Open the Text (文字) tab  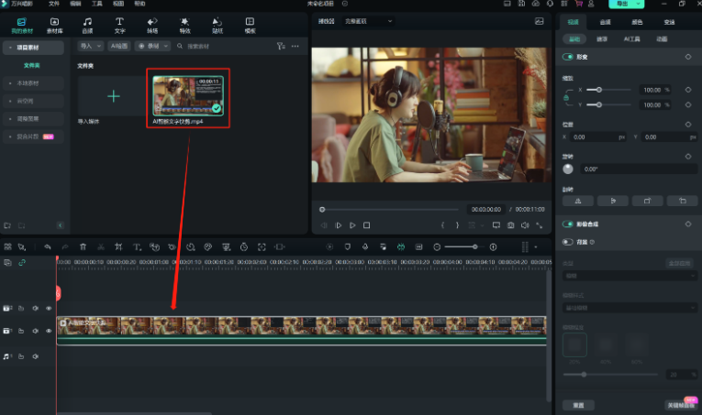119,24
